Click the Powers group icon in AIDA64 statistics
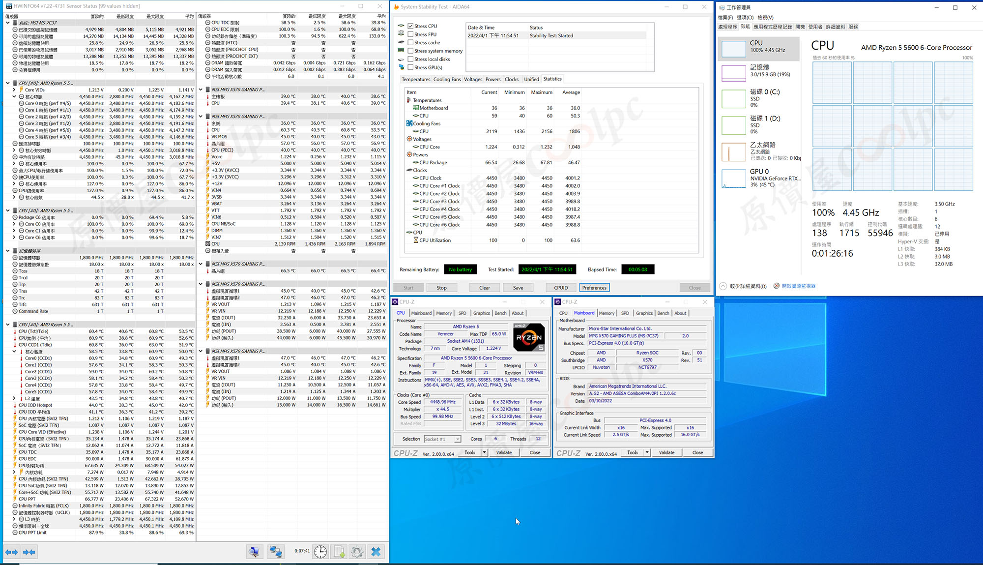The height and width of the screenshot is (565, 983). coord(409,154)
